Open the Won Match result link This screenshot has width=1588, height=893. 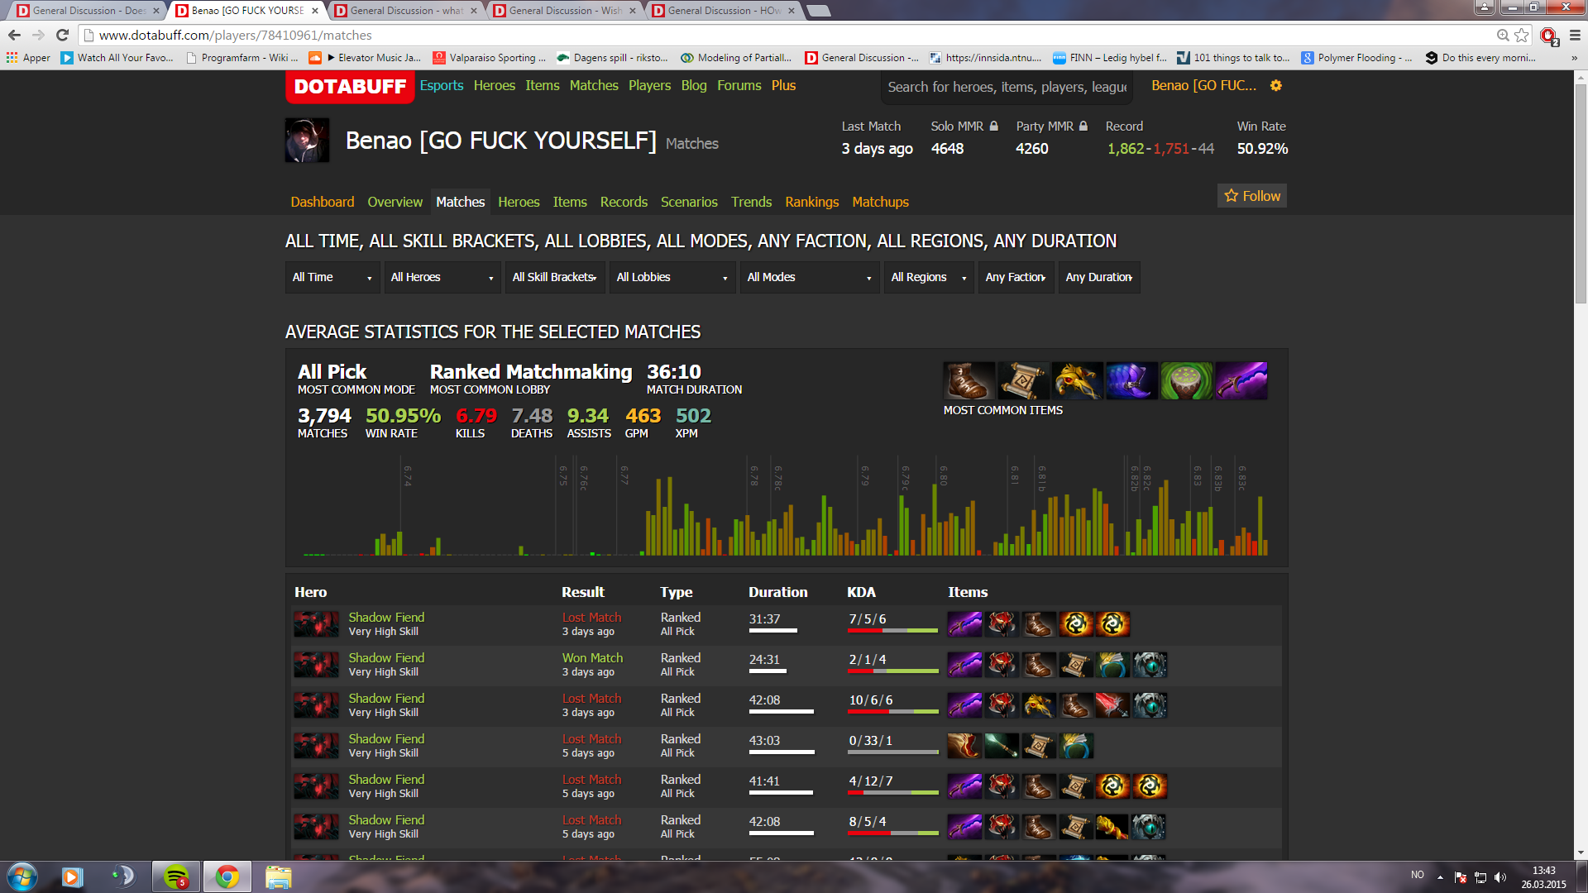coord(592,657)
